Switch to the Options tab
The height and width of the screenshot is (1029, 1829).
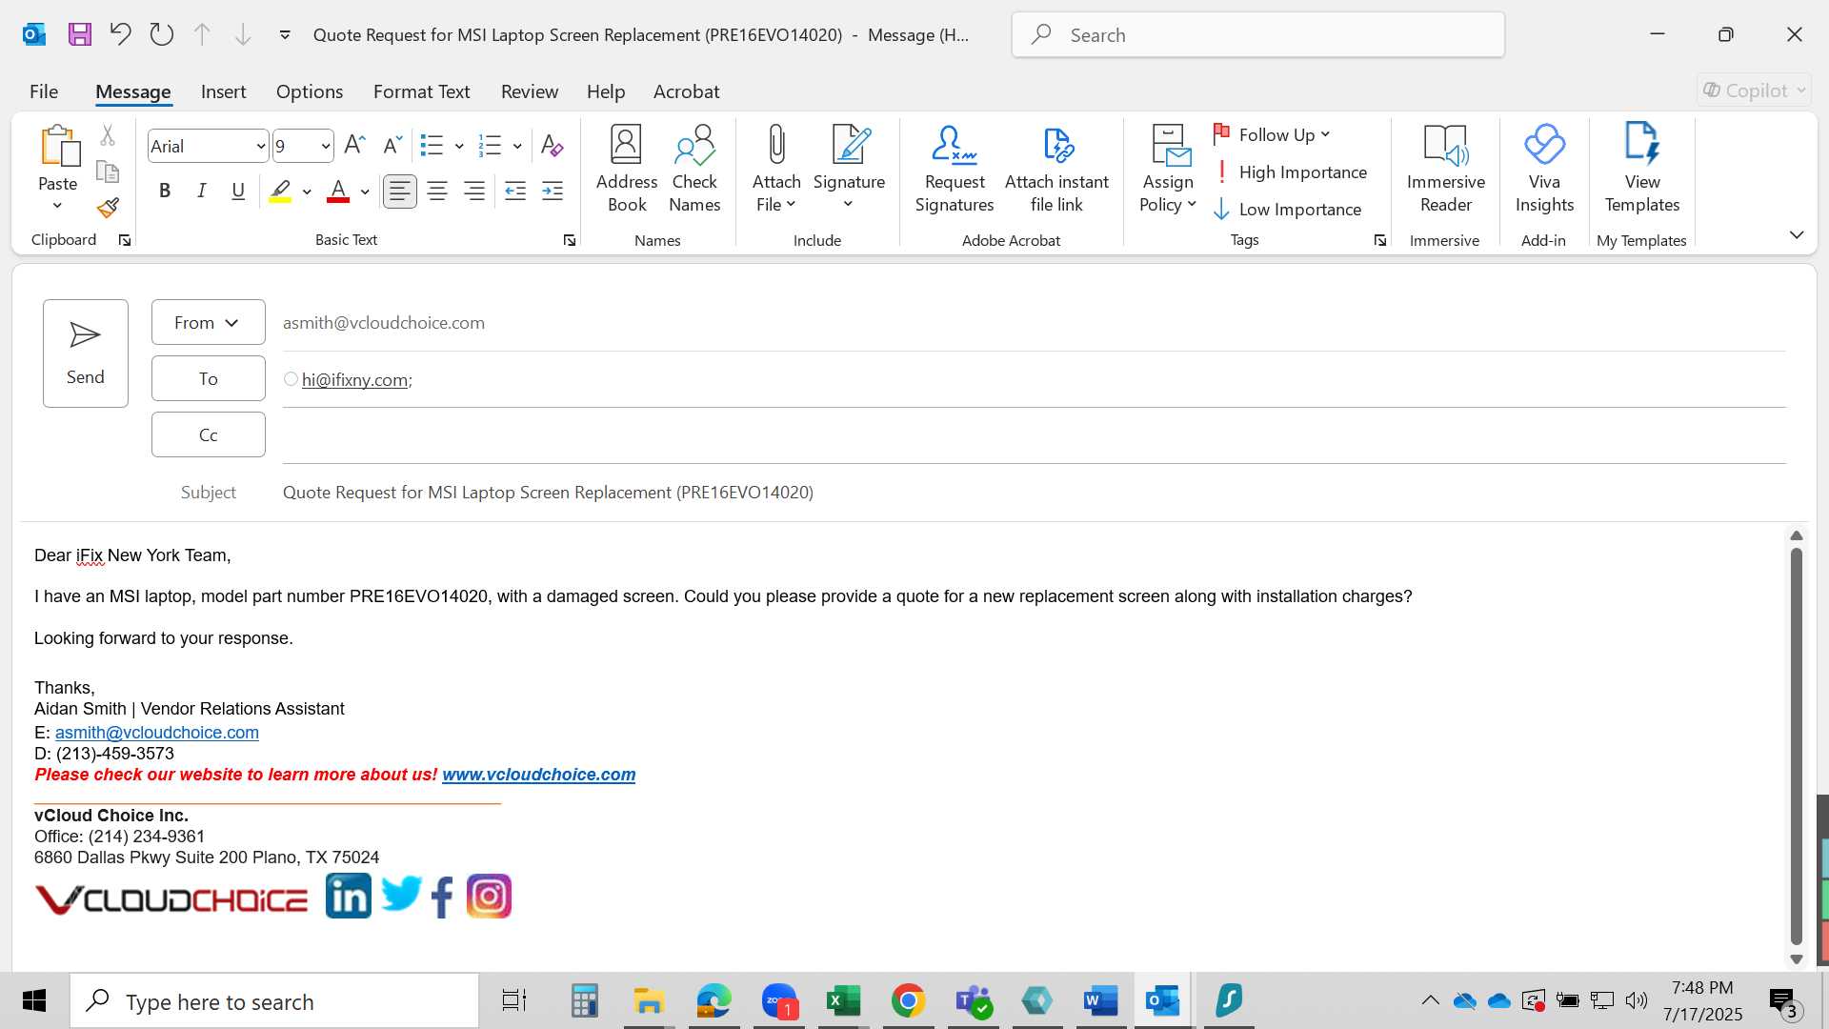click(310, 91)
